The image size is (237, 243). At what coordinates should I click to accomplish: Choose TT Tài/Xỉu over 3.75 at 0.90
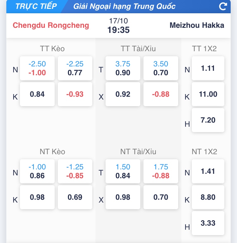tap(123, 68)
